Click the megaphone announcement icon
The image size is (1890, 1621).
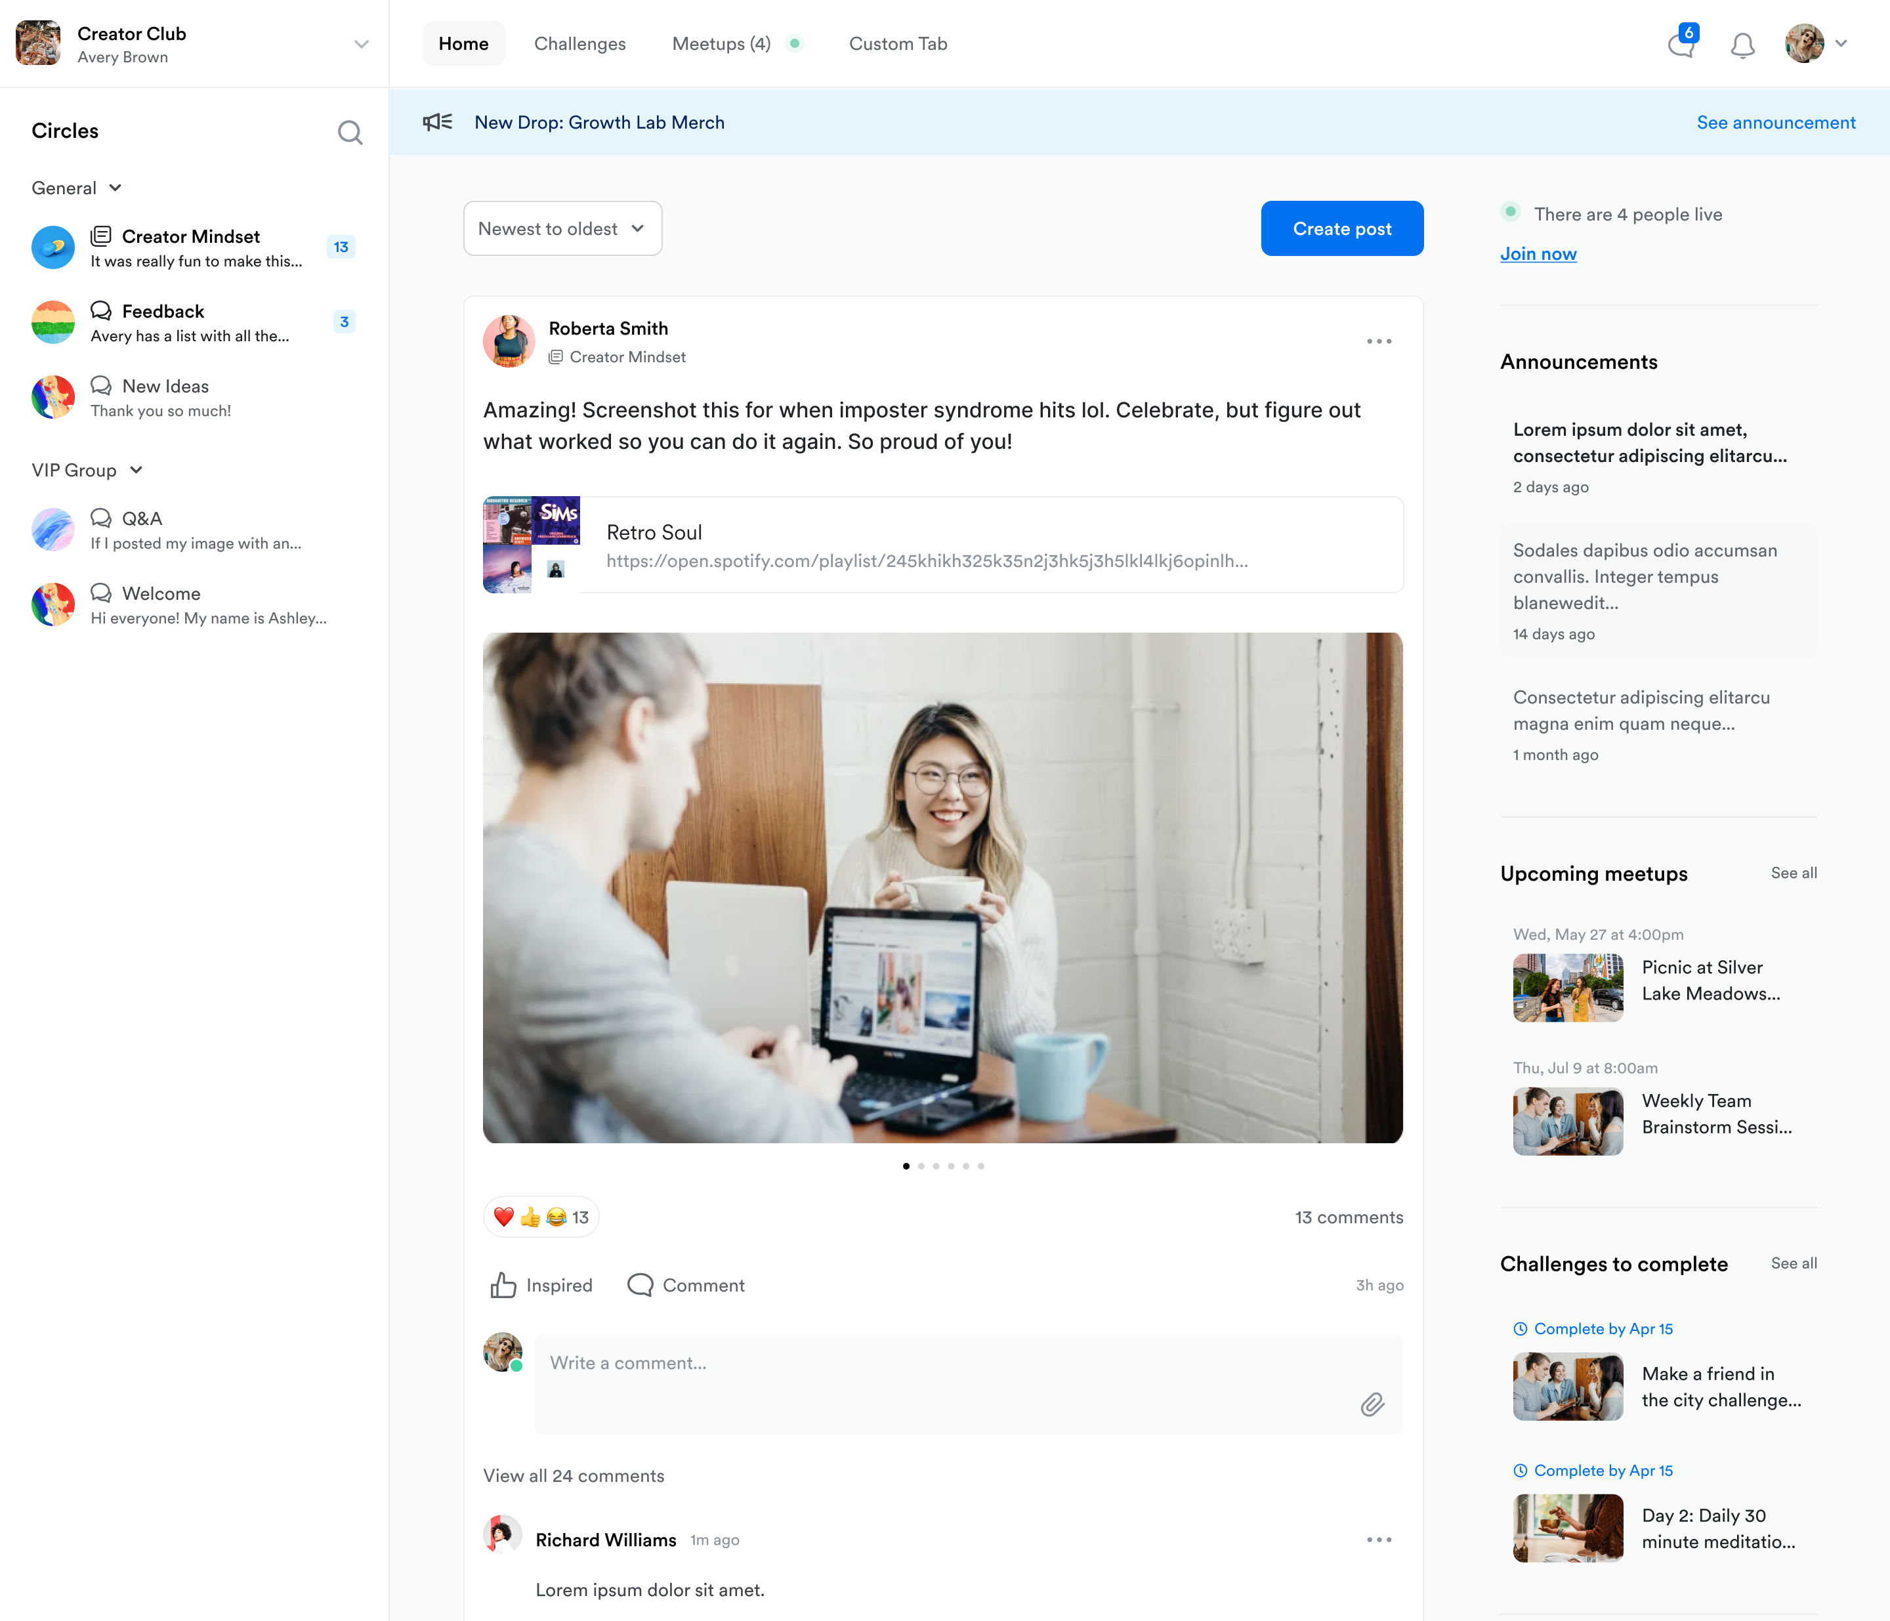pyautogui.click(x=437, y=122)
